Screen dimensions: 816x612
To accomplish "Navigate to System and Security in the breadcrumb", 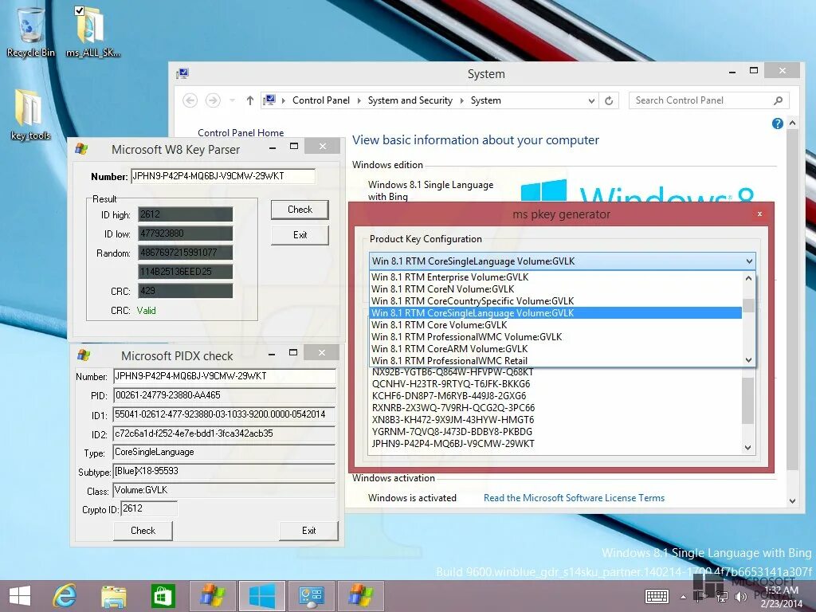I will (x=410, y=100).
